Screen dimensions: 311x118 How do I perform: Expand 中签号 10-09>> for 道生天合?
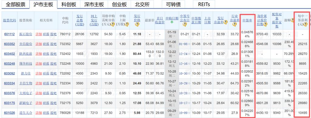185,113
